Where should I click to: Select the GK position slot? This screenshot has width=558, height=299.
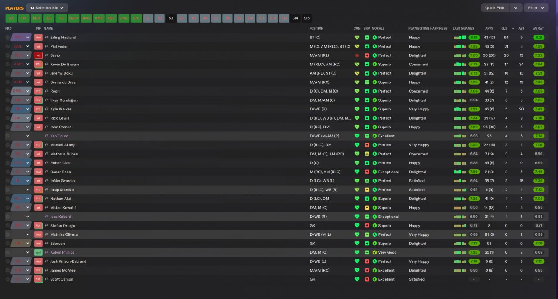pos(11,18)
